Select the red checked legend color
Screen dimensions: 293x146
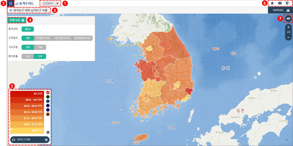coord(48,93)
